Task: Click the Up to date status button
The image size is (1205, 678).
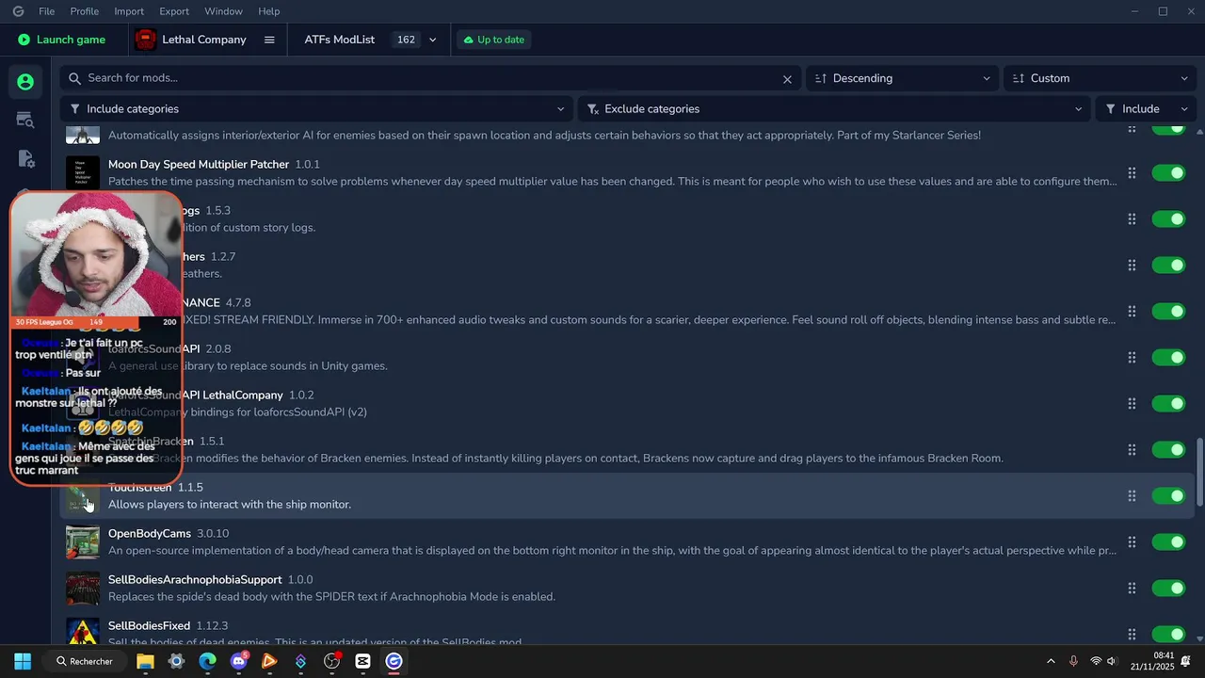Action: click(x=494, y=40)
